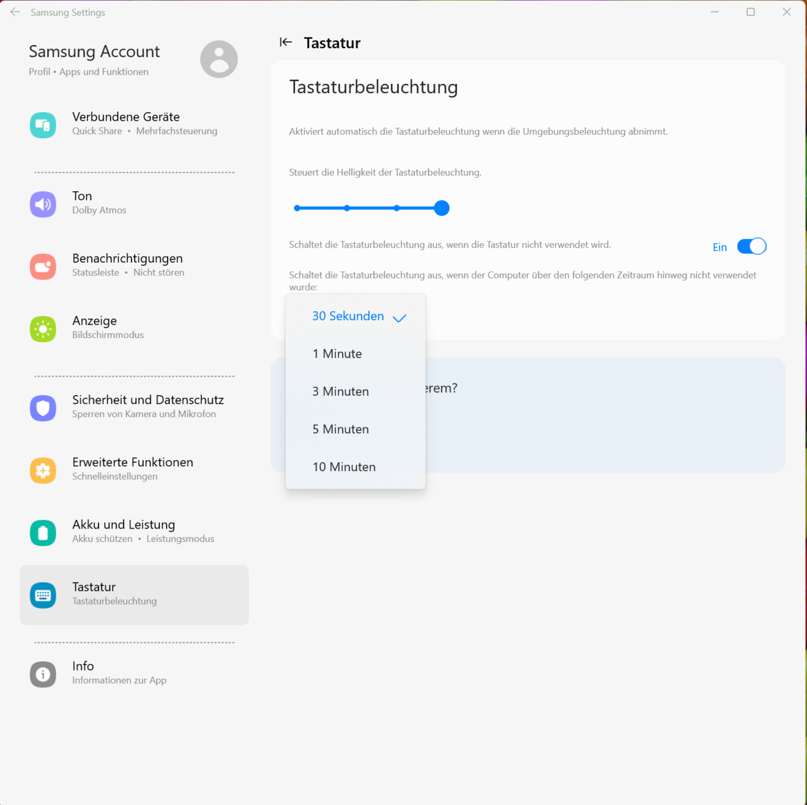The width and height of the screenshot is (807, 805).
Task: Open Akku und Leistung section
Action: (134, 532)
